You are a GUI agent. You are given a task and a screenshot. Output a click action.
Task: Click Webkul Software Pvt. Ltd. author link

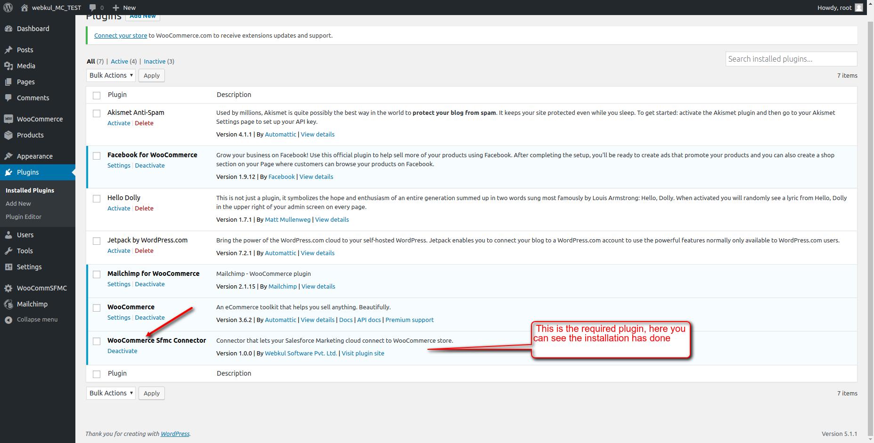point(301,353)
